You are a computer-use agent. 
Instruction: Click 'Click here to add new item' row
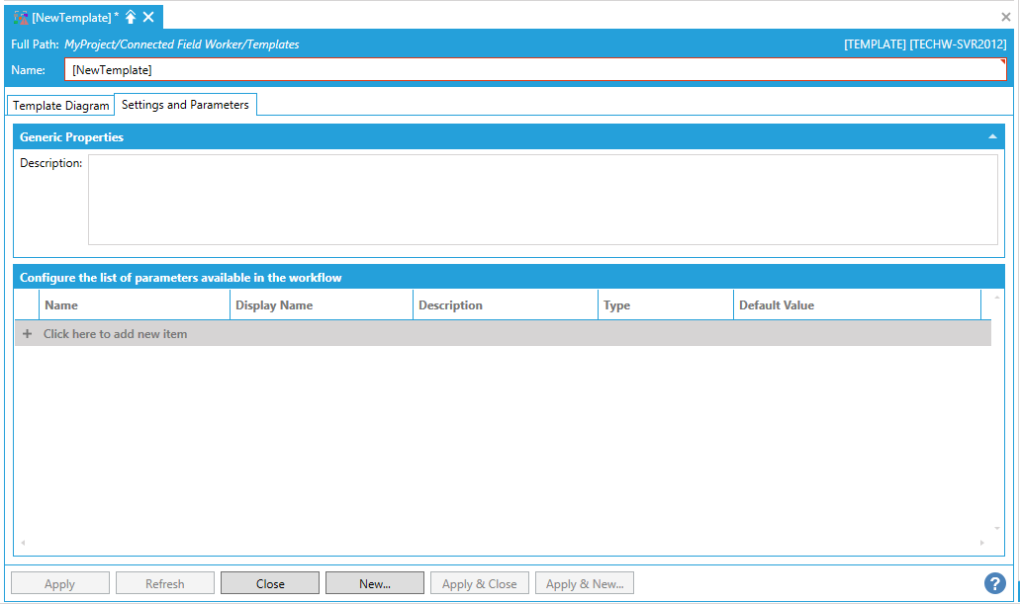(x=115, y=334)
